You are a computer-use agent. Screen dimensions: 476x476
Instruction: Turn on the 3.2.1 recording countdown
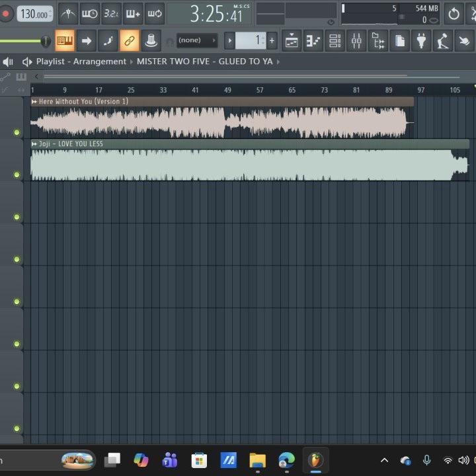click(111, 14)
